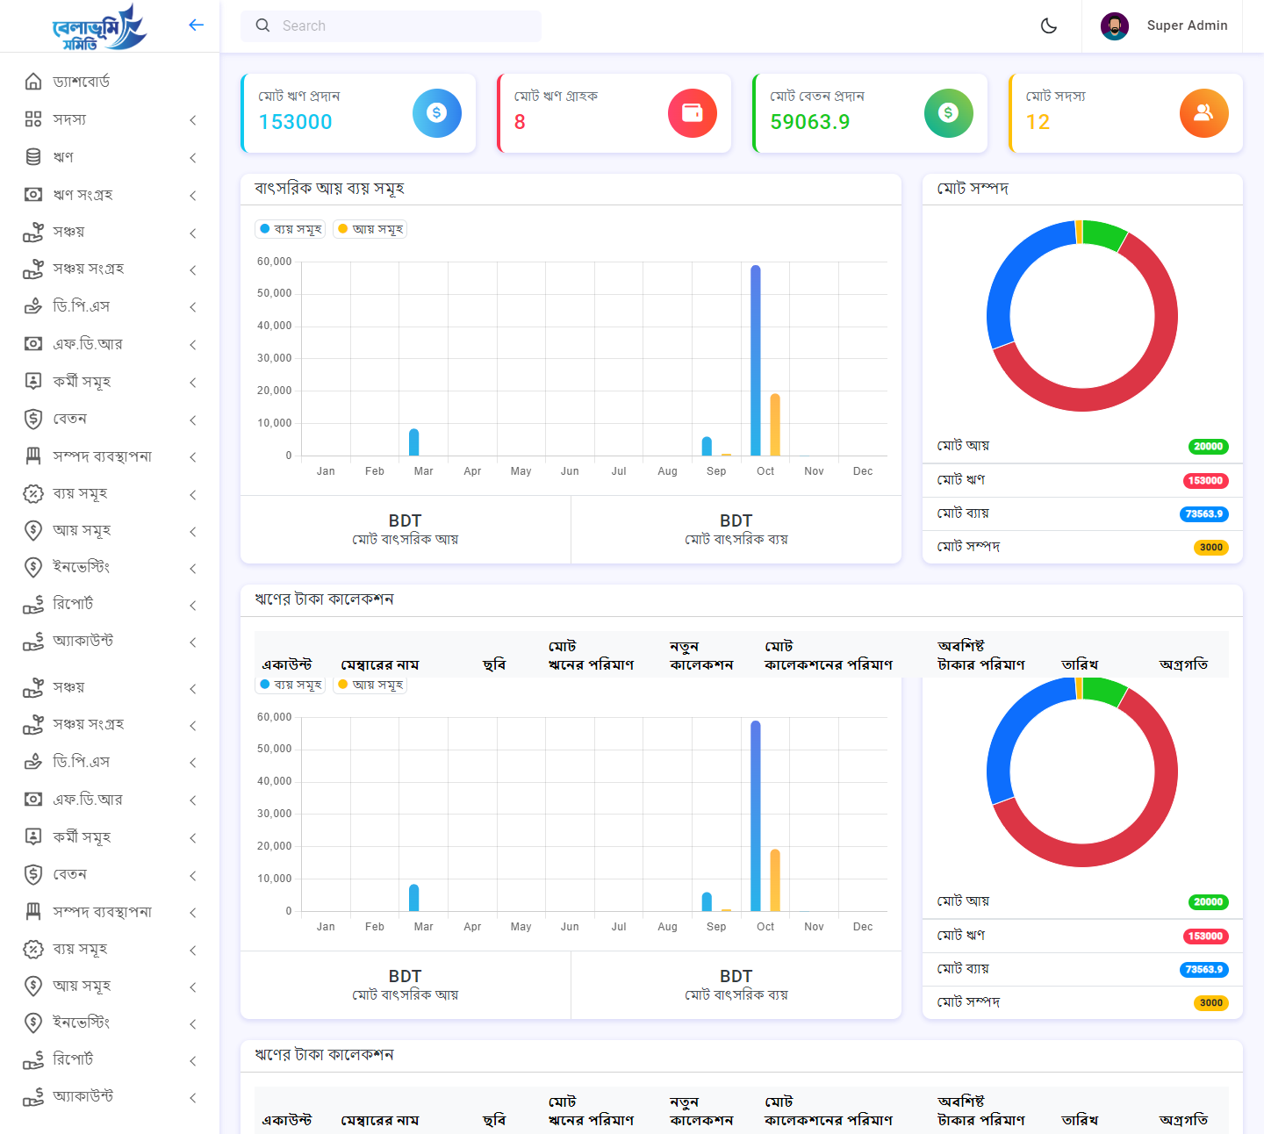Open the ঋণ menu label
The image size is (1264, 1134).
[63, 157]
